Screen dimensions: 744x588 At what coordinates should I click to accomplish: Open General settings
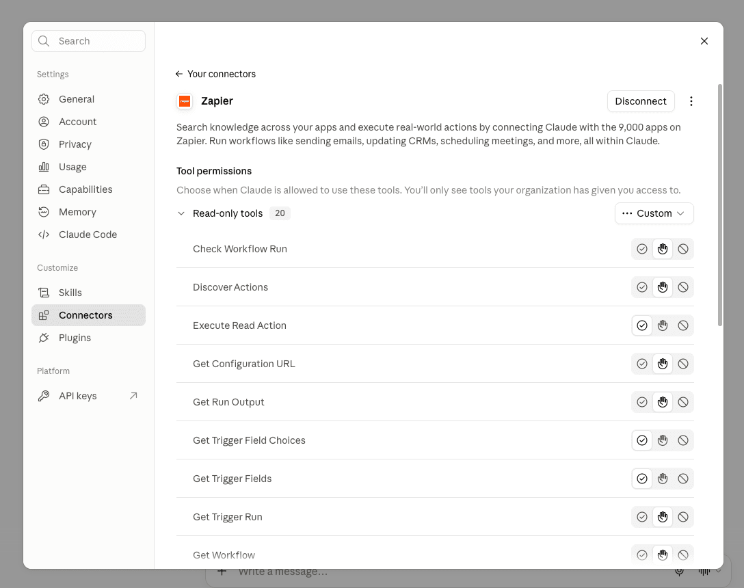tap(88, 99)
